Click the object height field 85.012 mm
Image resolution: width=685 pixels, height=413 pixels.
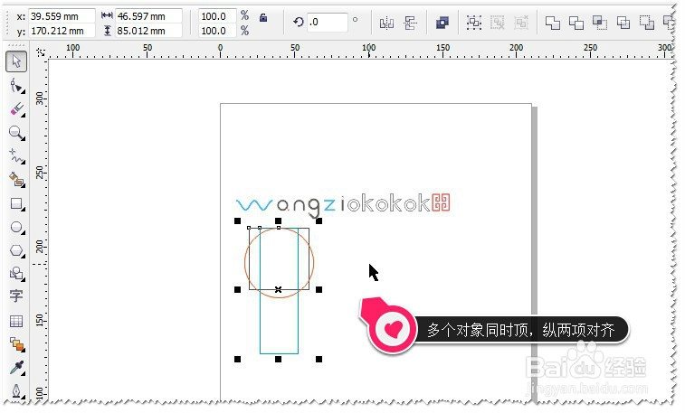coord(148,31)
